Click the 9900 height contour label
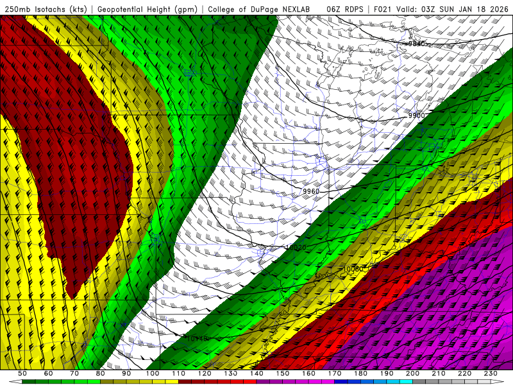The image size is (513, 385). coord(416,116)
